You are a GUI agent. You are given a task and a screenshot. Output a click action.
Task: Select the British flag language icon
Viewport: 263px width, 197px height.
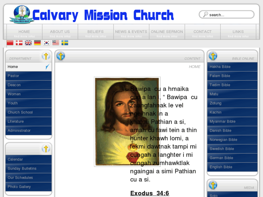pos(28,43)
